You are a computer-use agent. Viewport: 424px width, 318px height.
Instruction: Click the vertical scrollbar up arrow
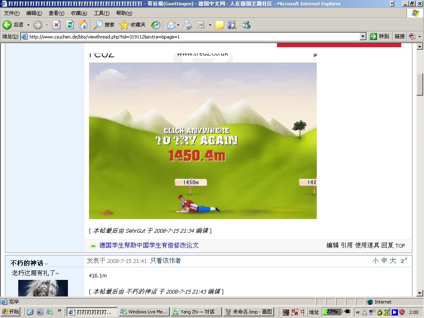pos(420,46)
